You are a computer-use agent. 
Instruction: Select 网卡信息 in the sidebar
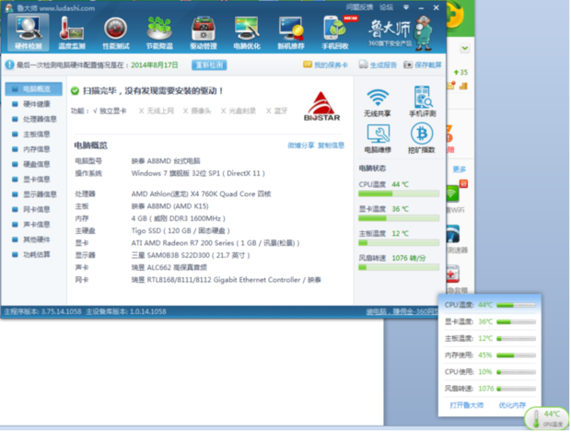33,209
